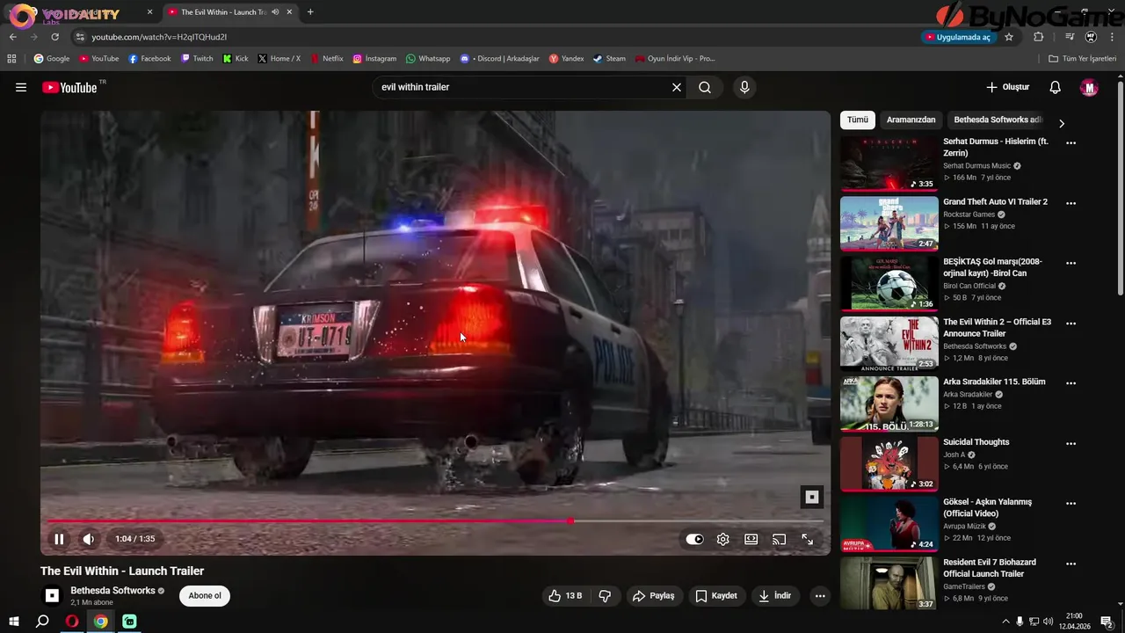The image size is (1125, 633).
Task: Toggle the autoplay switch
Action: pos(694,539)
